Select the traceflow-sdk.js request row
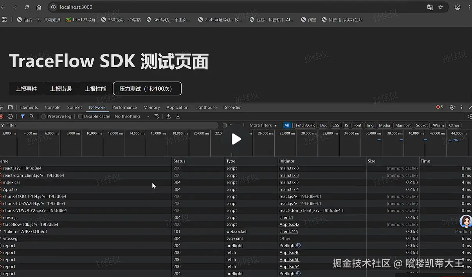The height and width of the screenshot is (277, 472). click(236, 225)
